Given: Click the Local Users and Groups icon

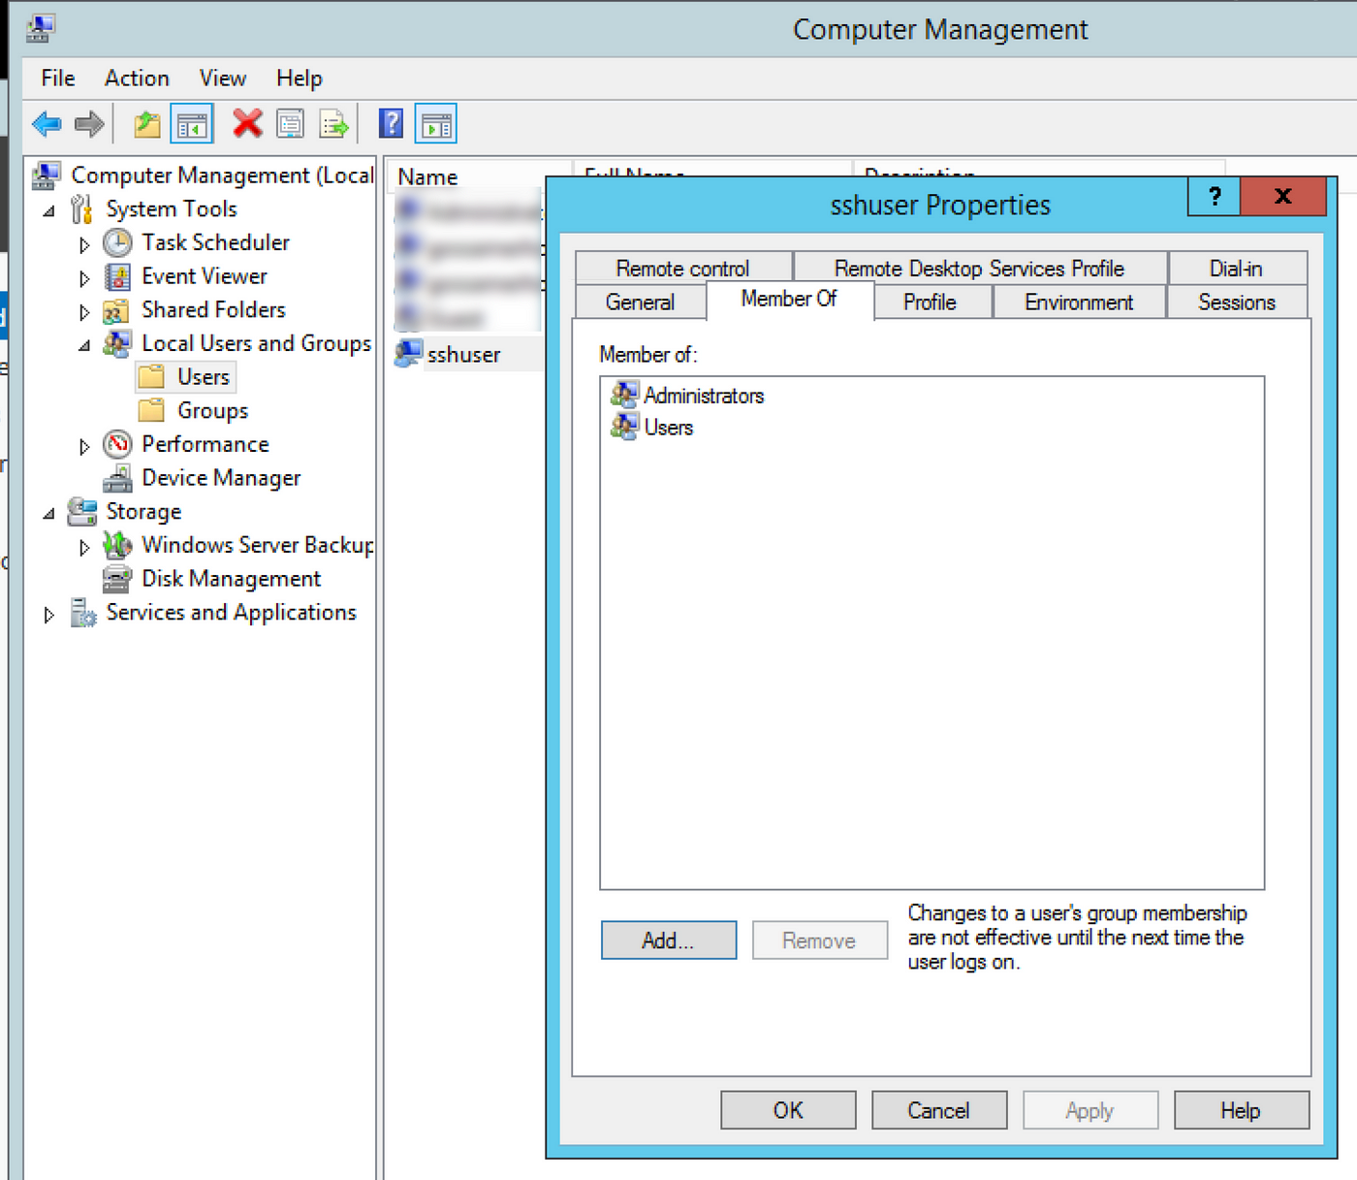Looking at the screenshot, I should click(117, 343).
